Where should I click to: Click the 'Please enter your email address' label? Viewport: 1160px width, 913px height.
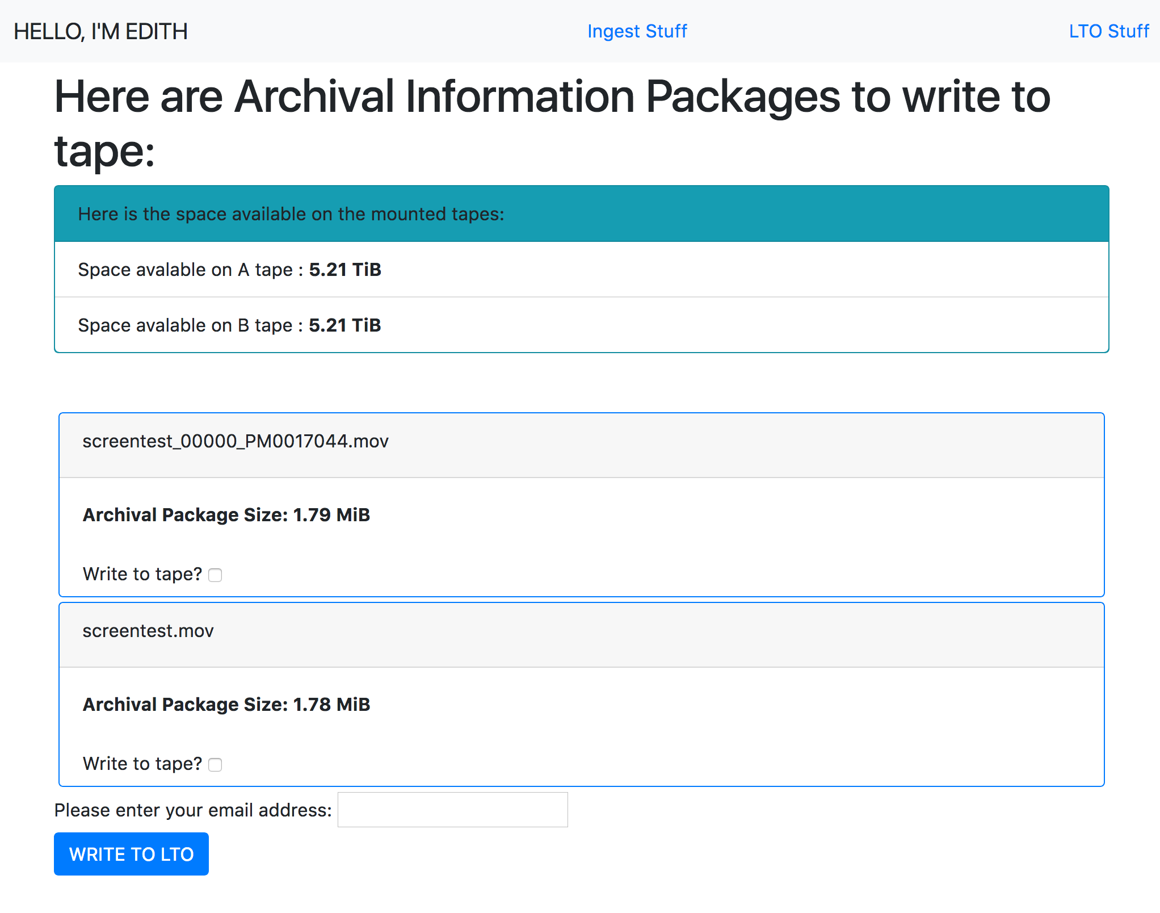pos(193,810)
